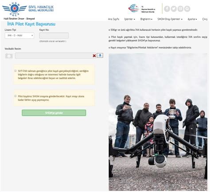This screenshot has height=192, width=210.
Task: Go to Ana Sayfa
Action: (113, 19)
